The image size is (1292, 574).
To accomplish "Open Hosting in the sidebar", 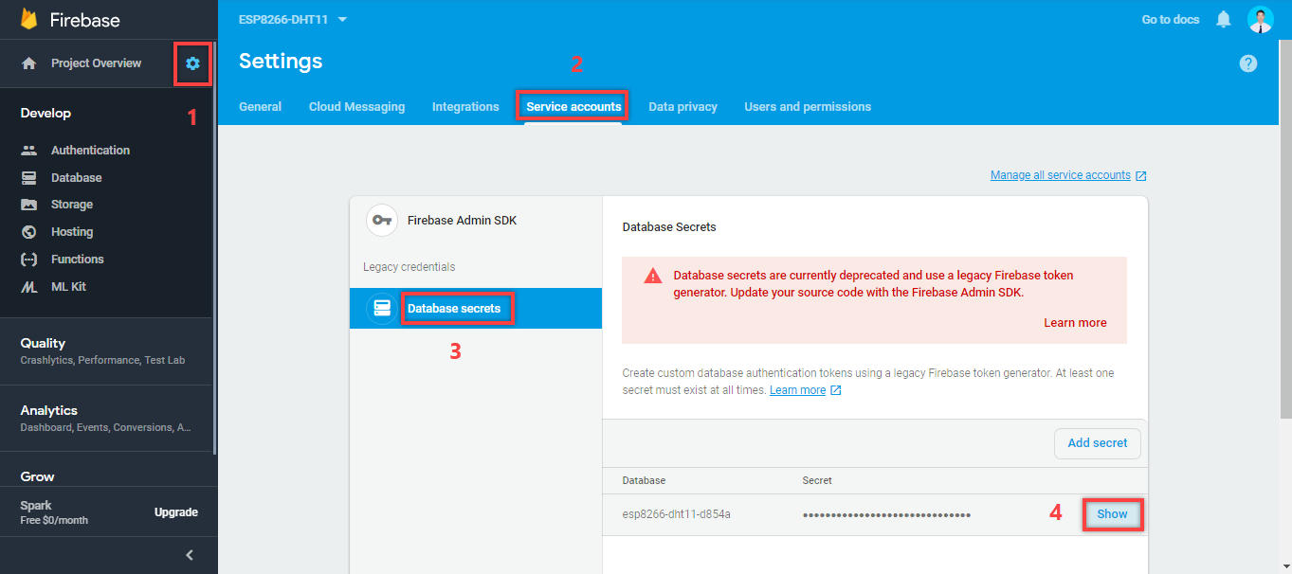I will (x=72, y=232).
